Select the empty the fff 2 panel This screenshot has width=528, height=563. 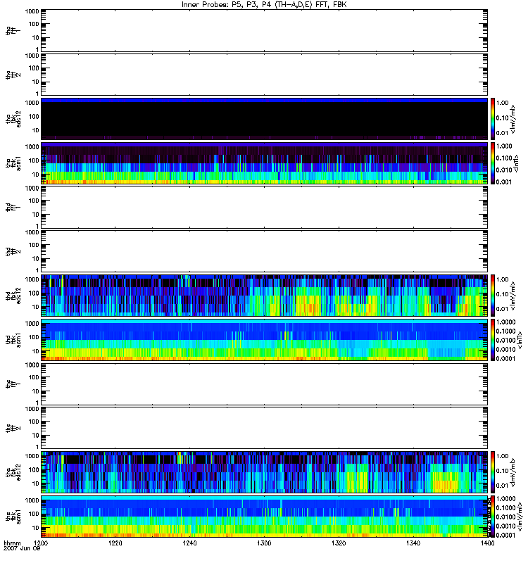[x=265, y=428]
